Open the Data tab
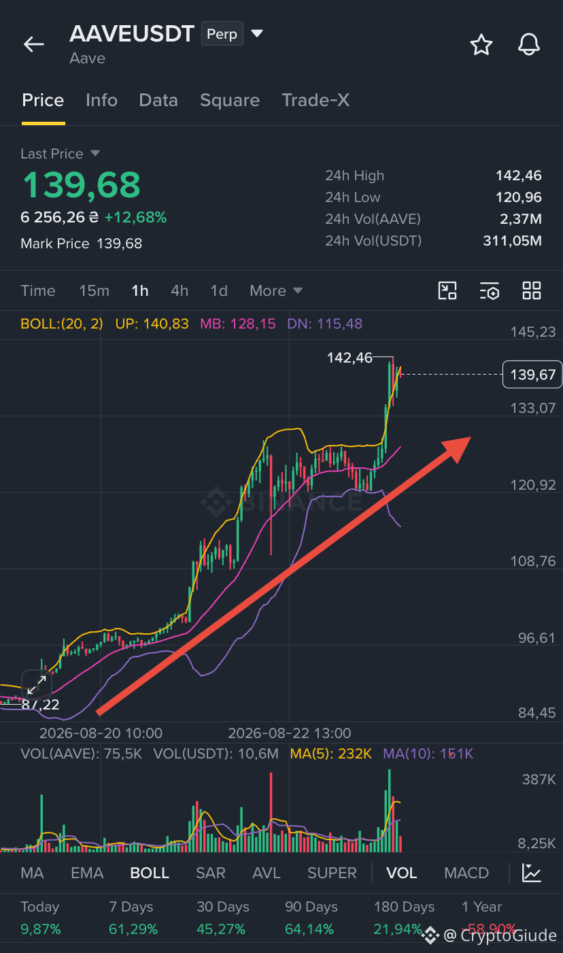563x953 pixels. pos(158,101)
